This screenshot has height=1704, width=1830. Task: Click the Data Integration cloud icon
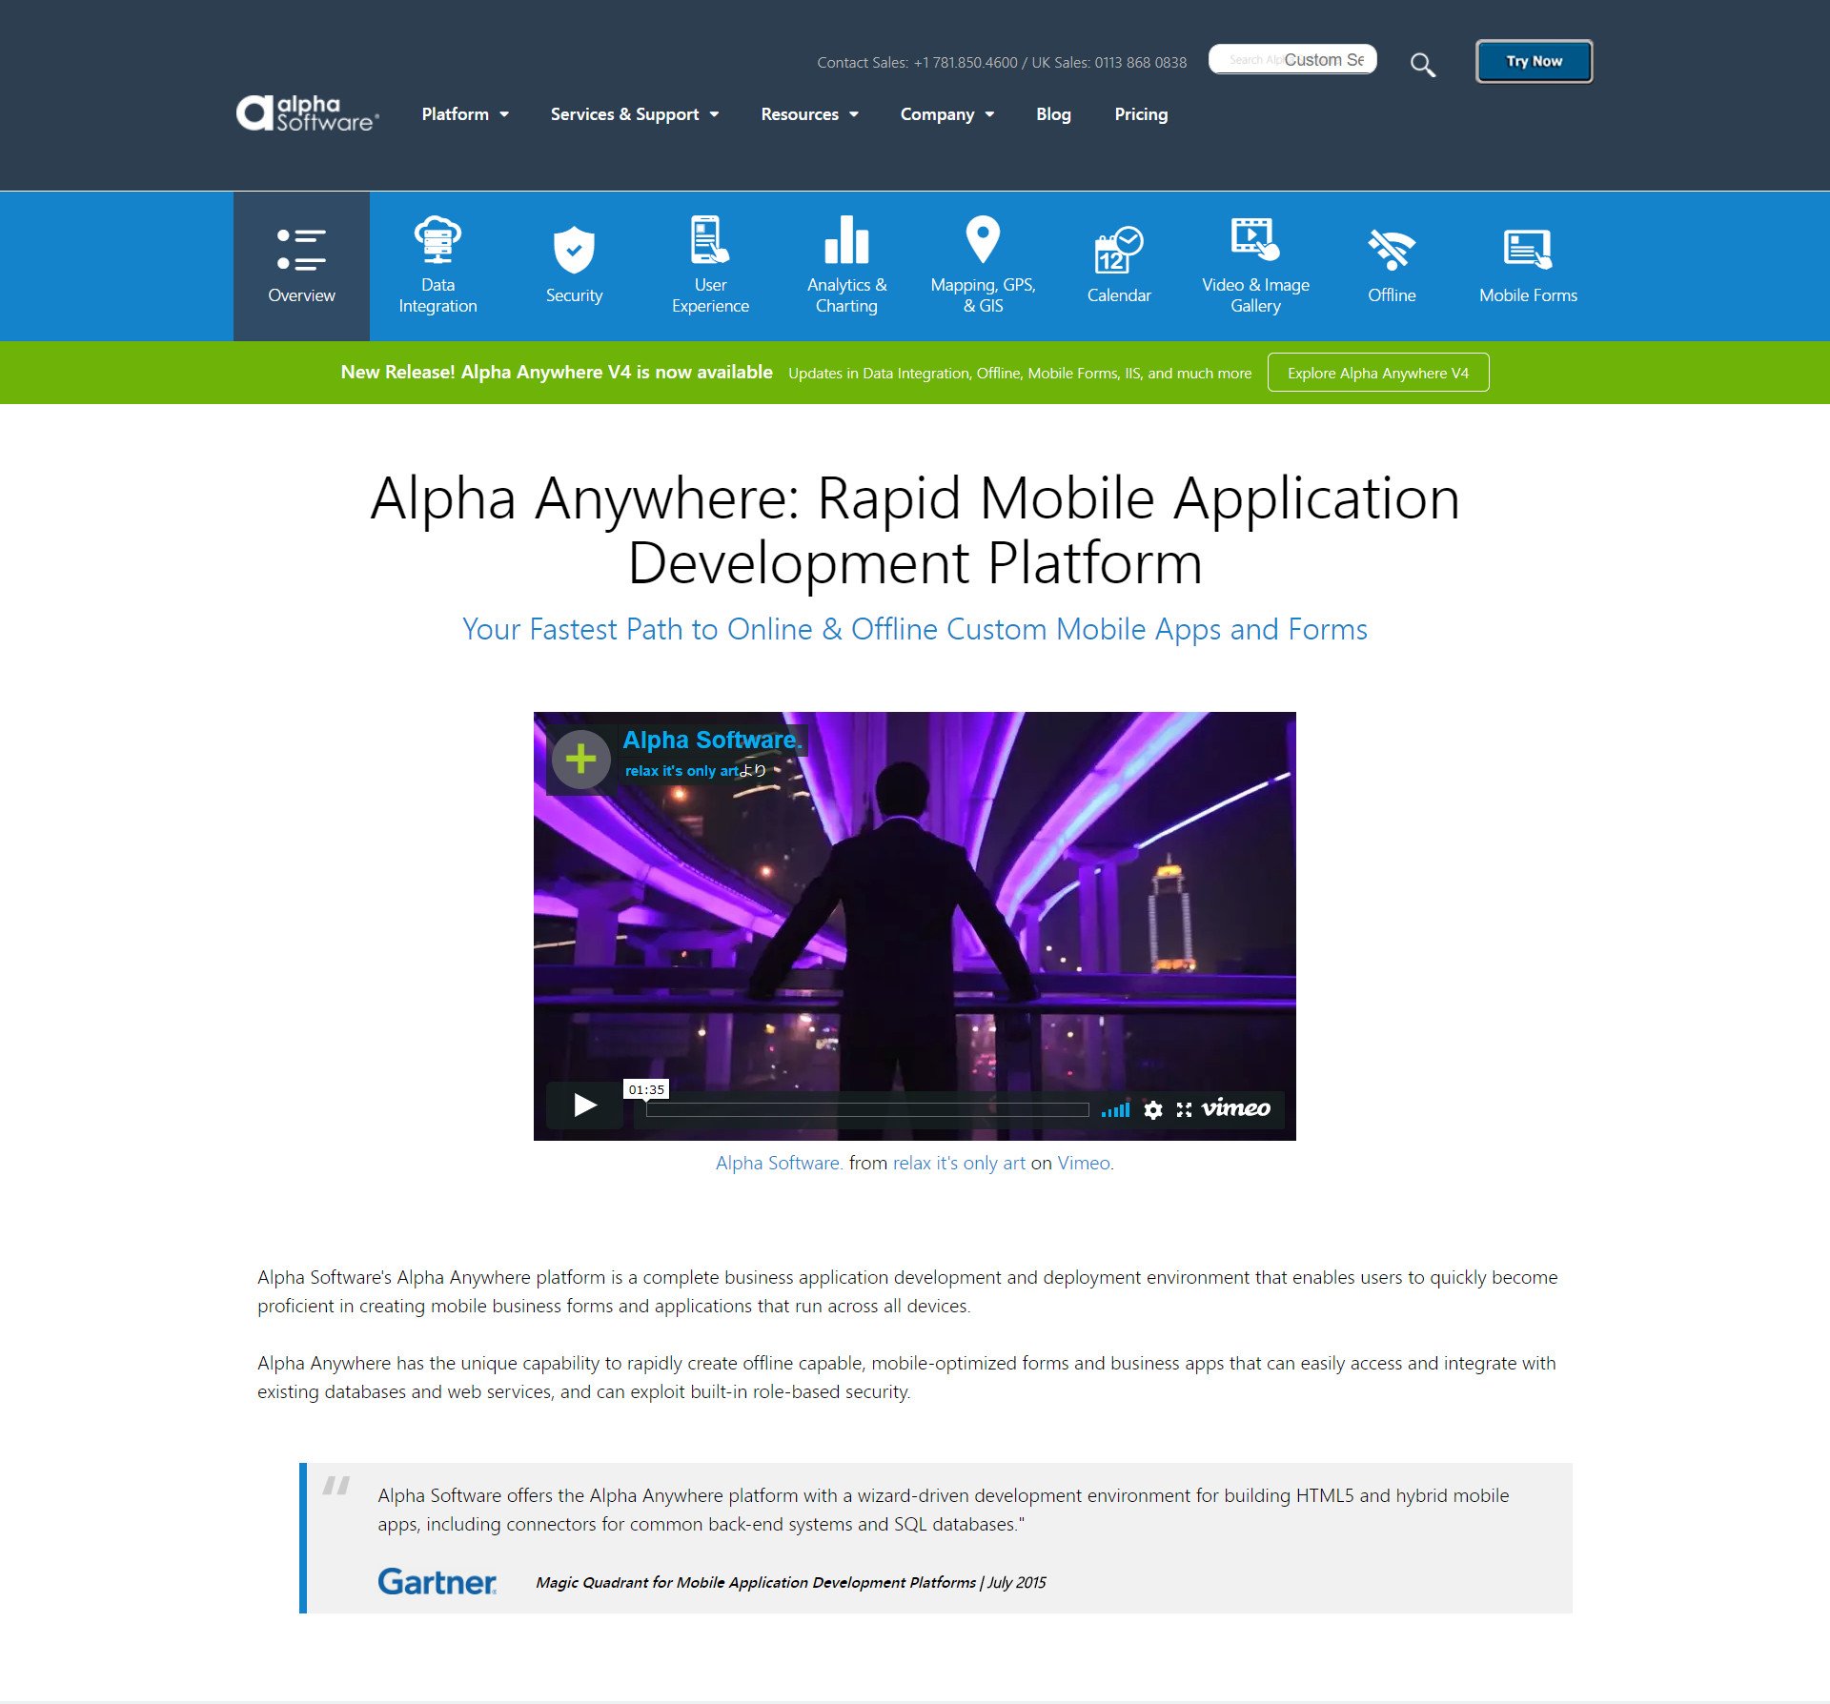[x=437, y=239]
